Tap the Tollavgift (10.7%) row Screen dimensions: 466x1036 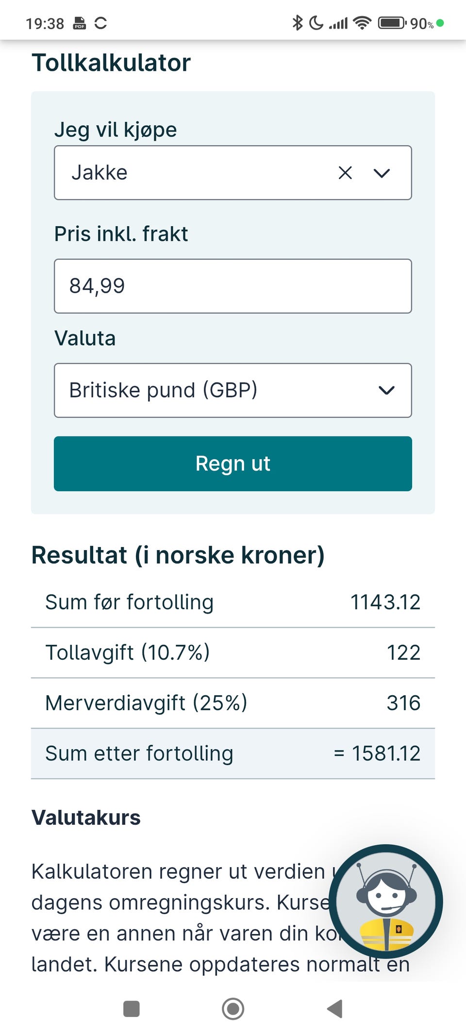click(233, 652)
